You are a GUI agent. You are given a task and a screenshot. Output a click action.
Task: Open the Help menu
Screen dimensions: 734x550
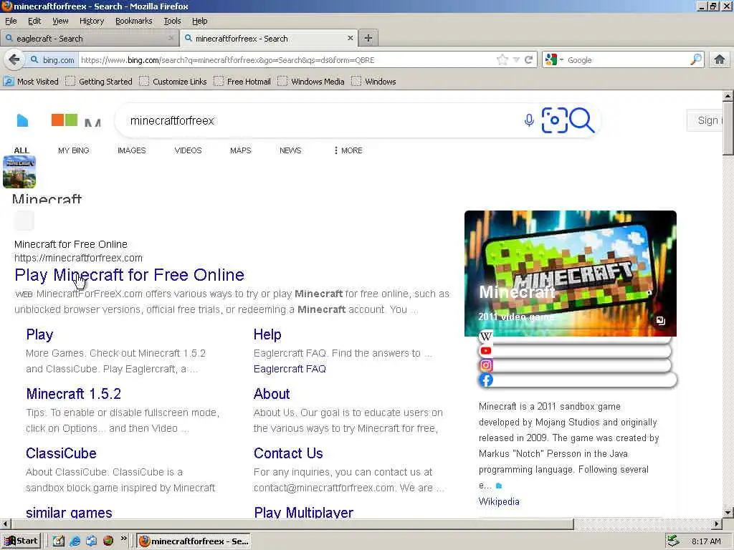tap(199, 21)
